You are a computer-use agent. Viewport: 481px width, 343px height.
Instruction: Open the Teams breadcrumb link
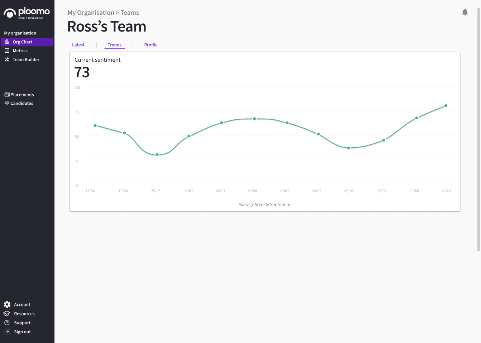[130, 13]
